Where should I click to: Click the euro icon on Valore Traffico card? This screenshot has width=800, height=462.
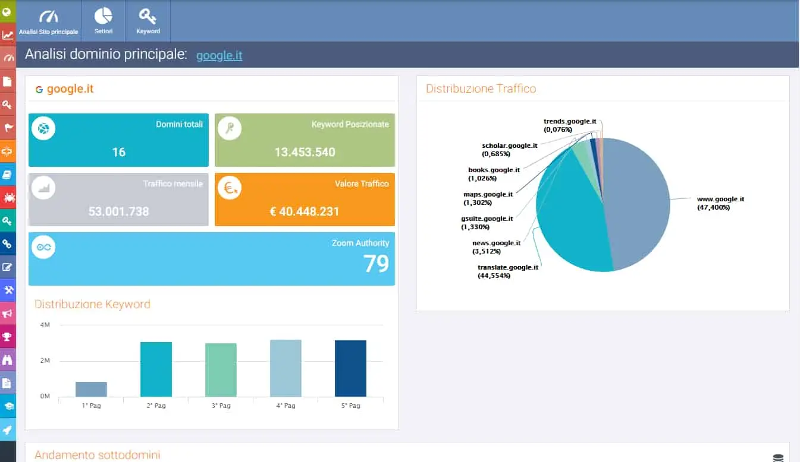coord(230,188)
